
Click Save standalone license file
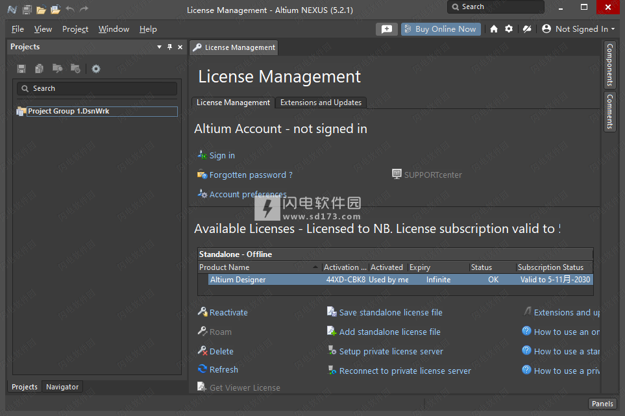point(391,312)
